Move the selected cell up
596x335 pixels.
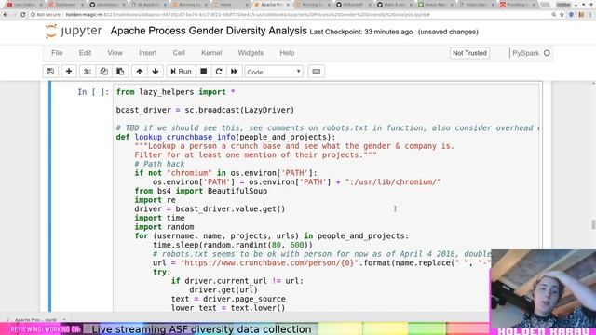coord(140,72)
